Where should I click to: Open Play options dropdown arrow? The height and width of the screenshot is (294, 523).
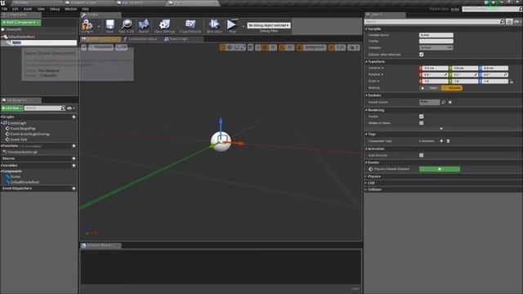244,26
